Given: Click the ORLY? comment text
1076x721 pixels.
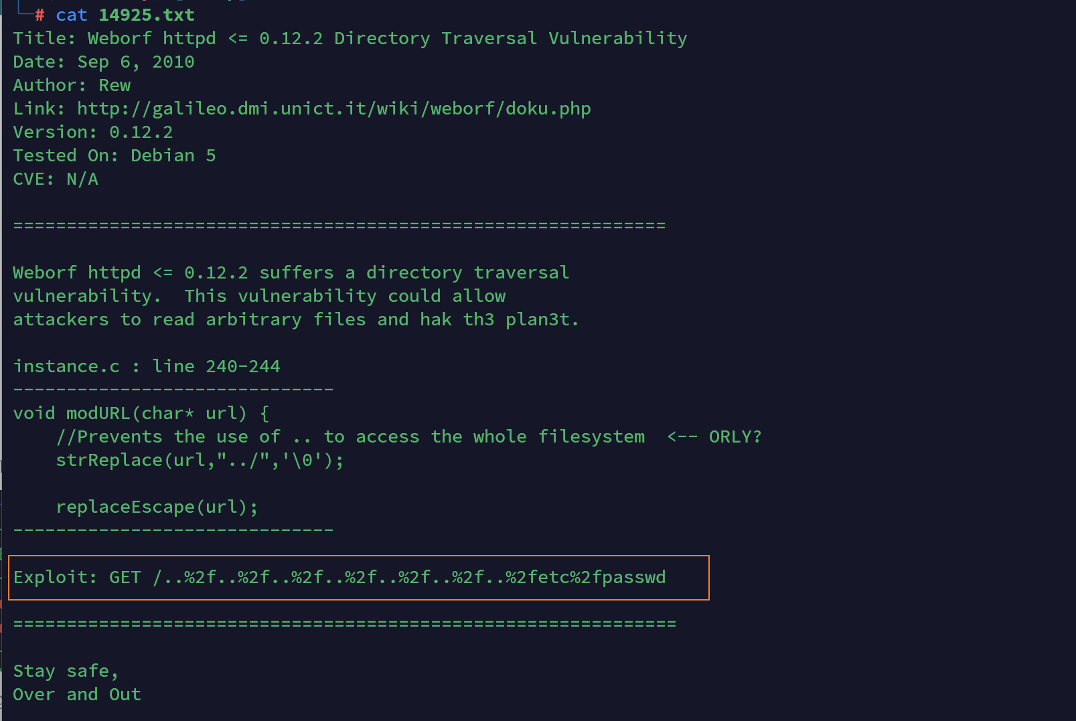Looking at the screenshot, I should (x=735, y=436).
